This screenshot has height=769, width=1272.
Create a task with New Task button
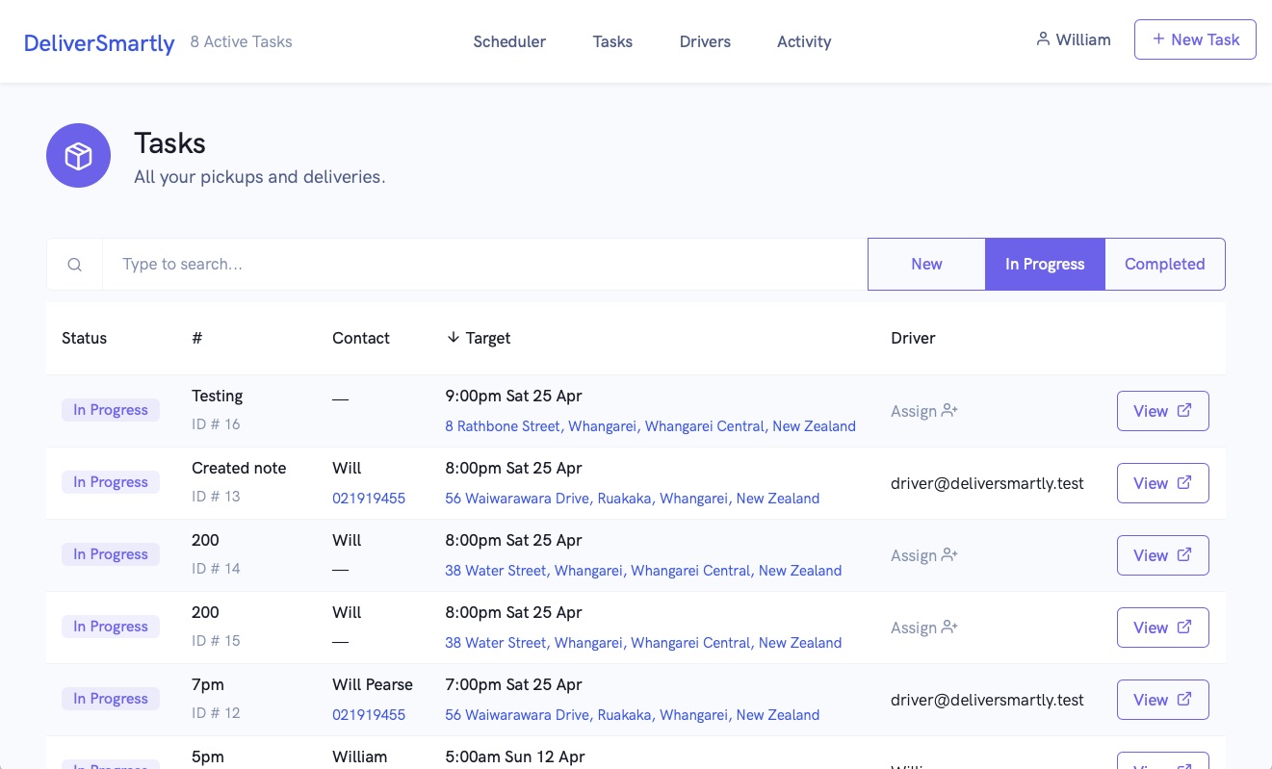(1195, 39)
